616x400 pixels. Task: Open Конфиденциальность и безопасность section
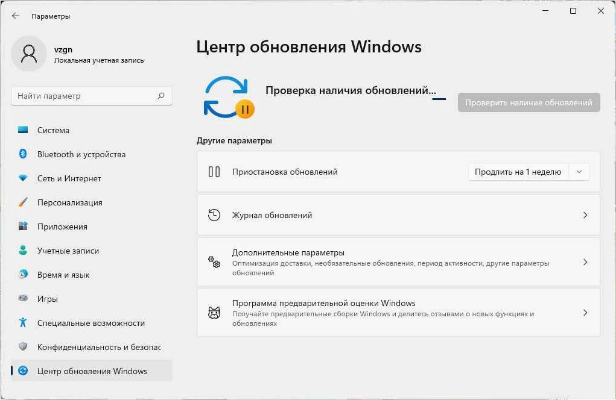point(92,346)
